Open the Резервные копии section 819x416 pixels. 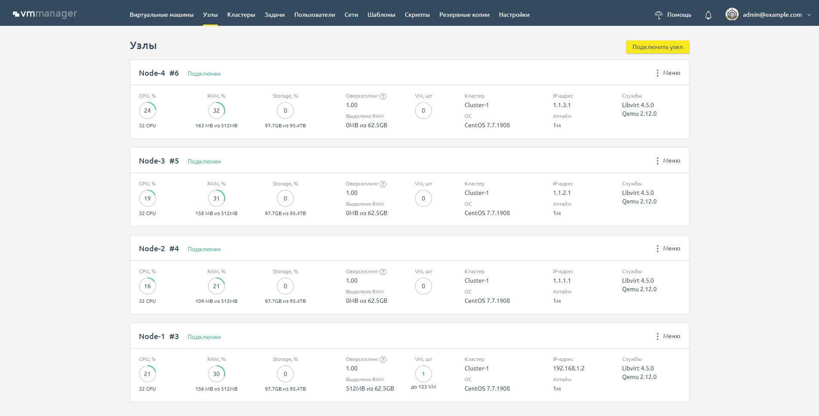click(464, 15)
